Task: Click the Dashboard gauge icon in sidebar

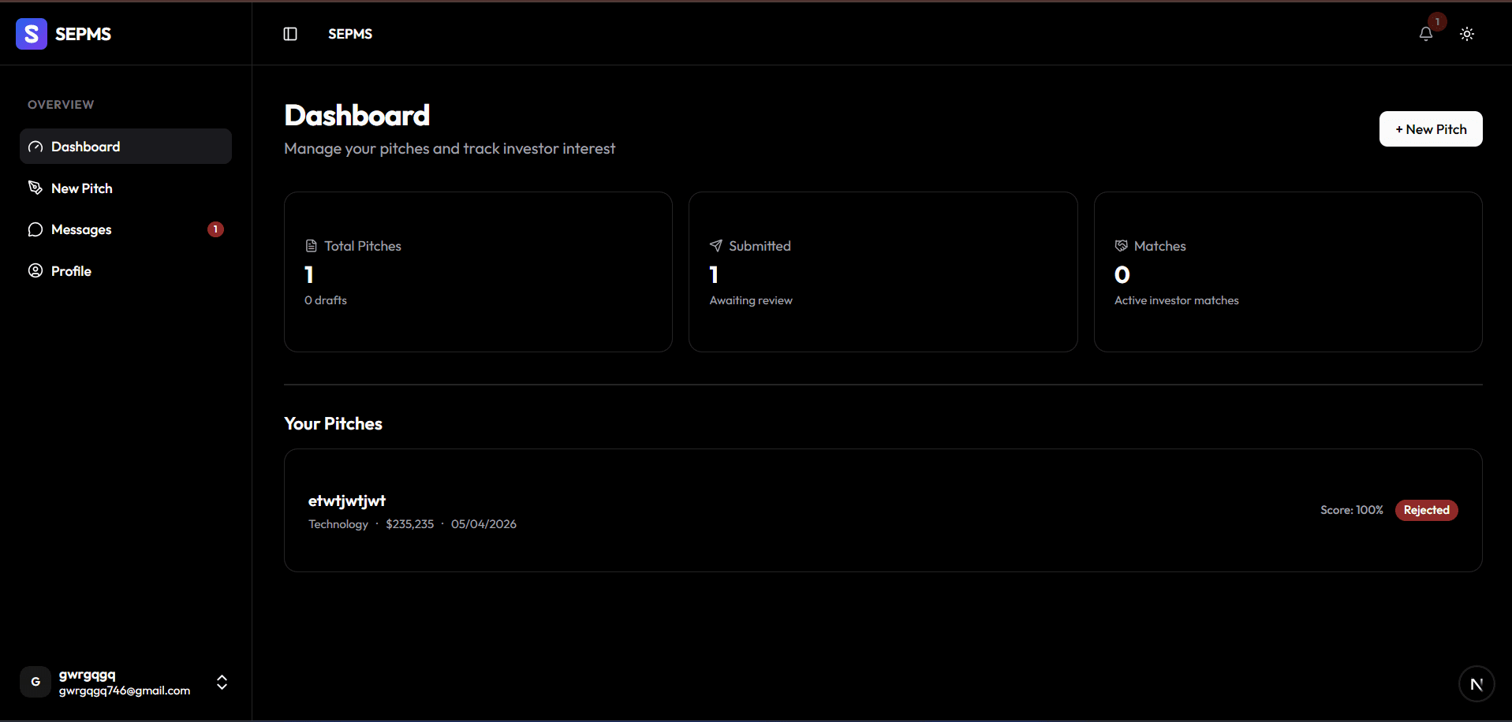Action: [x=35, y=147]
